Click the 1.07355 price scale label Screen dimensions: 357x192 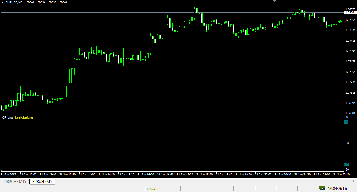click(x=350, y=72)
